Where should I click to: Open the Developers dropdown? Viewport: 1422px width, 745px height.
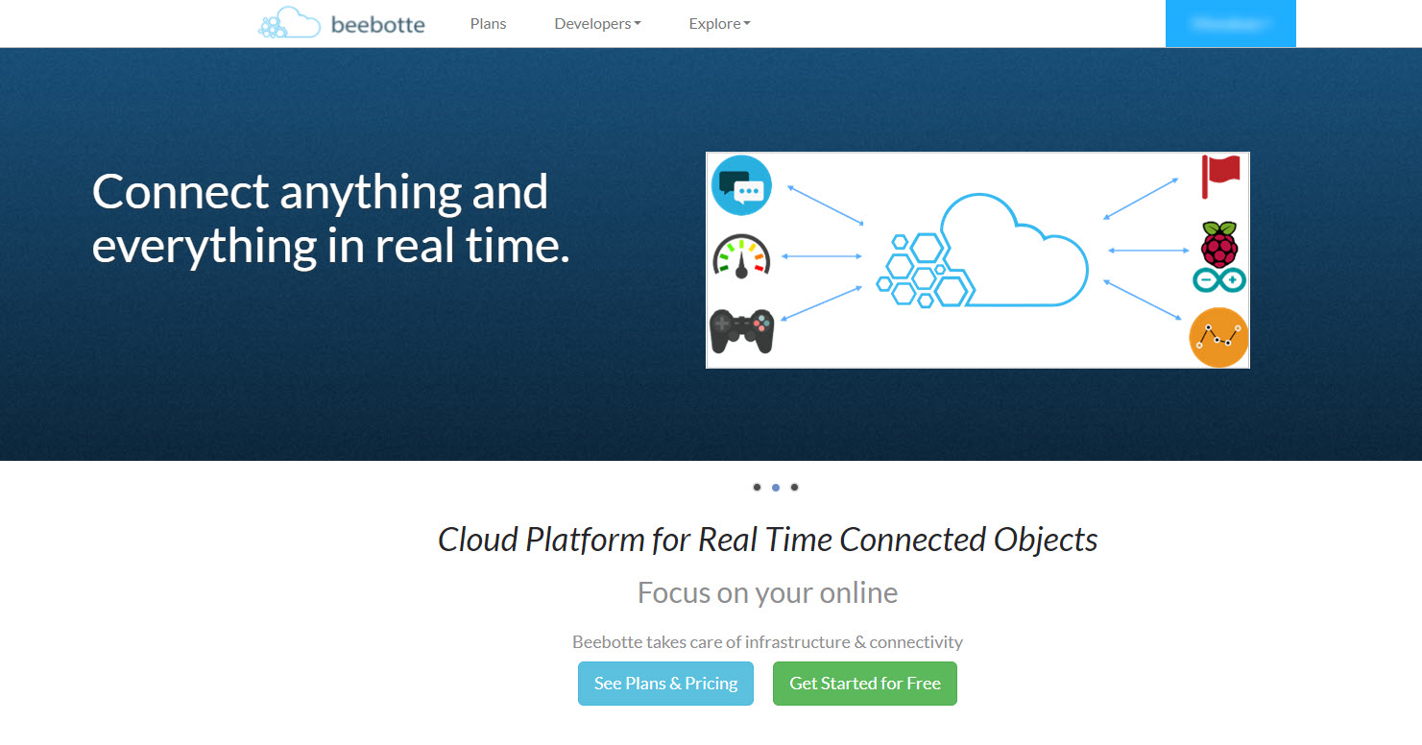coord(596,23)
